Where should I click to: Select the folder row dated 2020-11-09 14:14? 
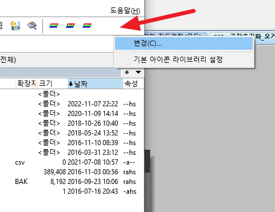tap(72, 114)
